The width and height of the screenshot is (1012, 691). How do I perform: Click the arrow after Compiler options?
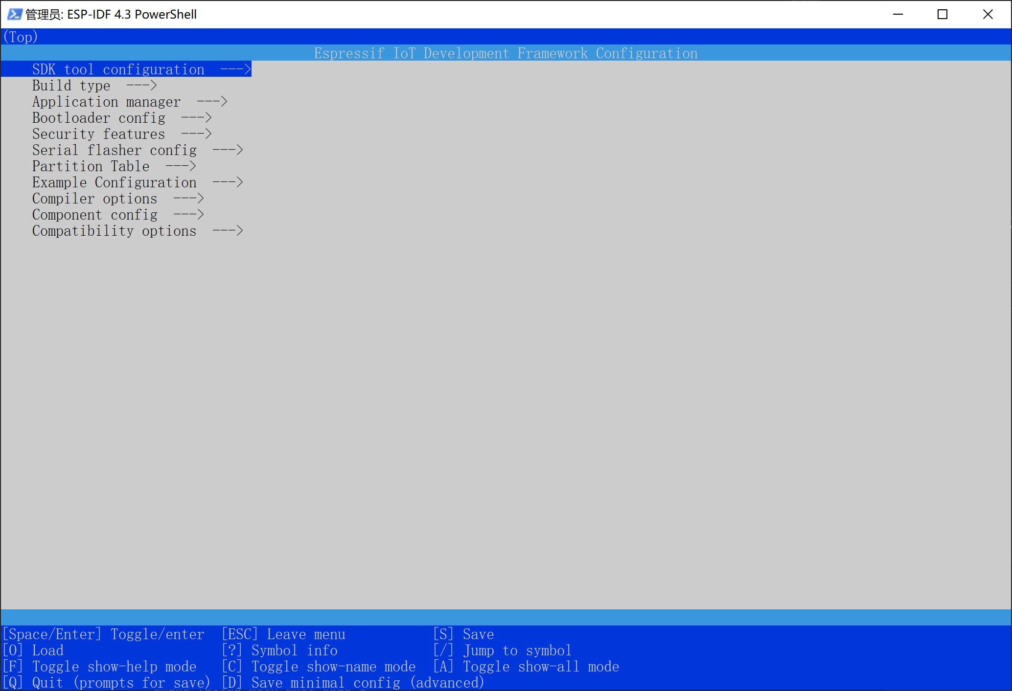point(188,198)
